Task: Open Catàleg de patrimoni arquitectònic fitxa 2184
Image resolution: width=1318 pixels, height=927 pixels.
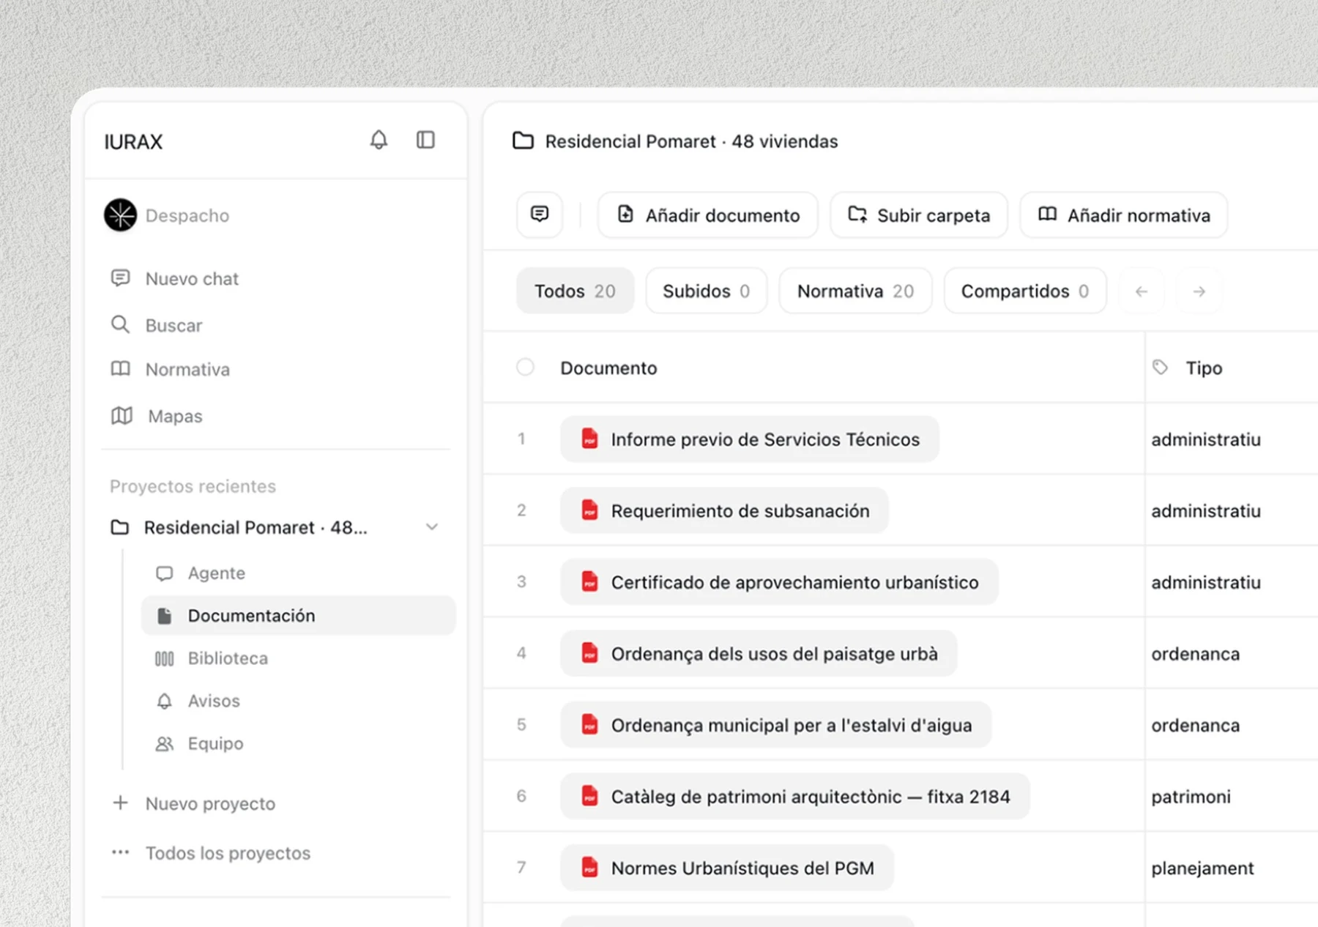Action: 795,796
